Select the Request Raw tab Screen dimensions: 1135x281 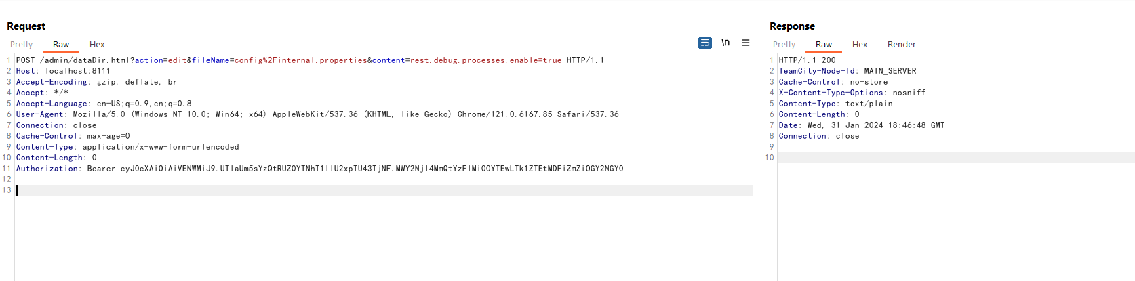[61, 44]
